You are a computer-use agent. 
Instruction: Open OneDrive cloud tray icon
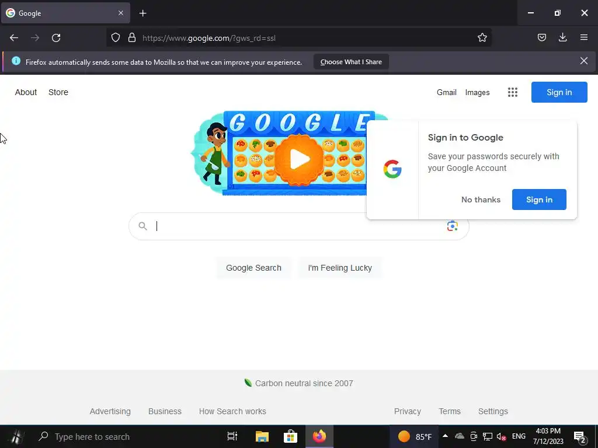pos(460,436)
